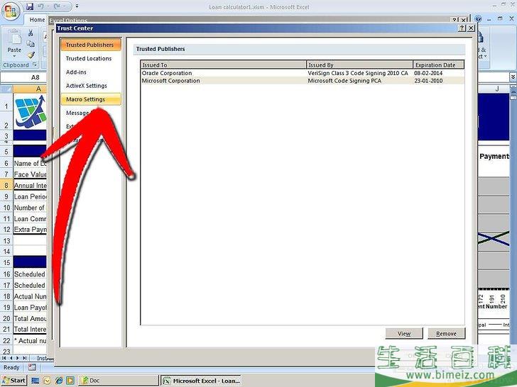Expand the Paste options arrow
517x387 pixels.
14,55
